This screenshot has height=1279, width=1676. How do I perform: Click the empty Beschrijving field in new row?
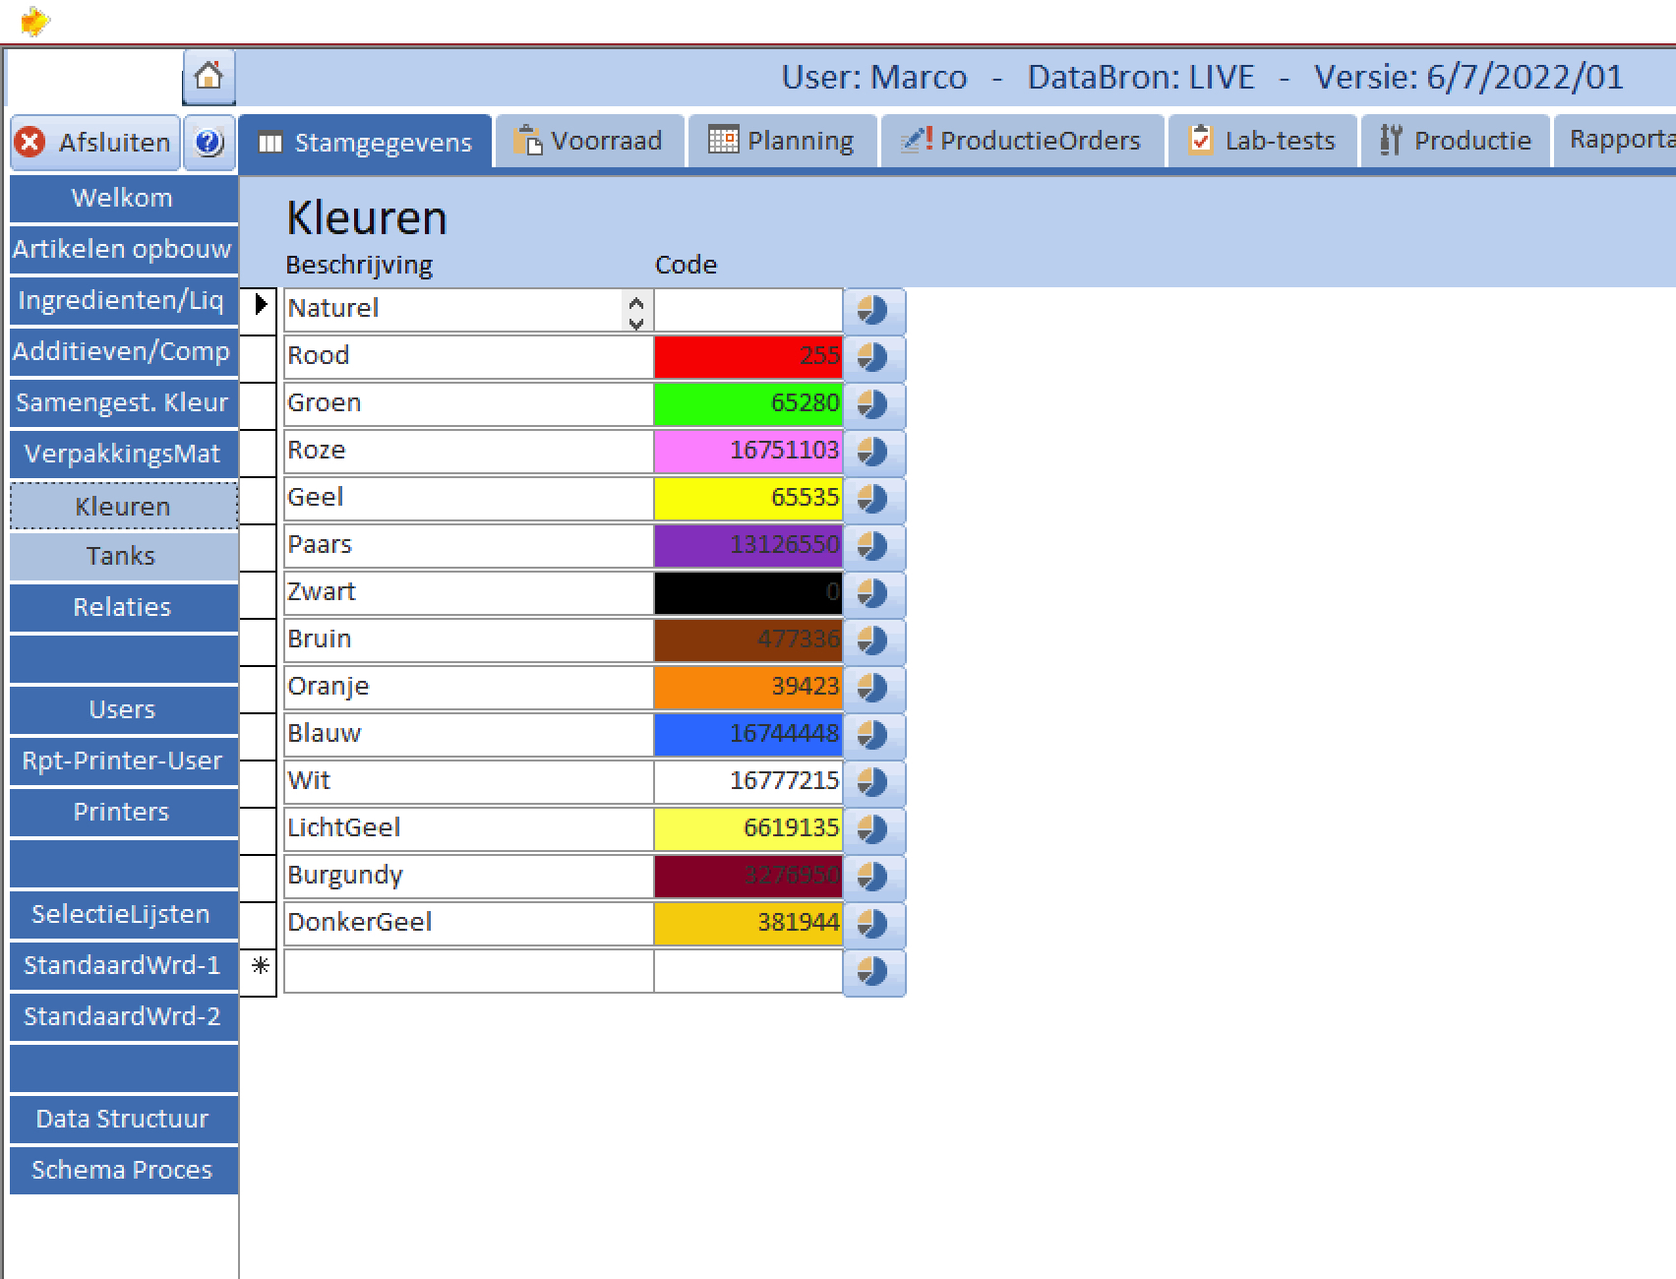click(468, 971)
